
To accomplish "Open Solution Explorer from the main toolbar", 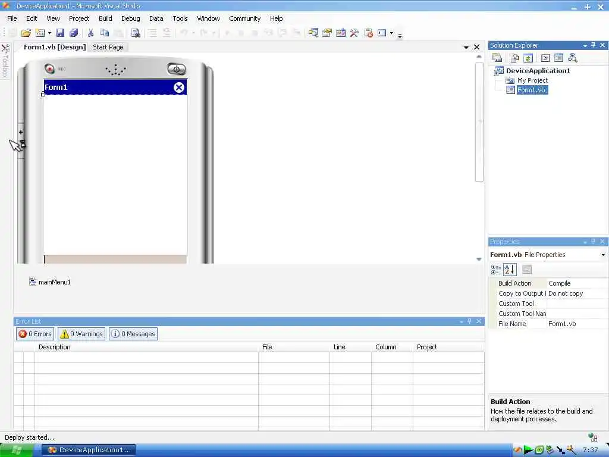I will tap(313, 33).
